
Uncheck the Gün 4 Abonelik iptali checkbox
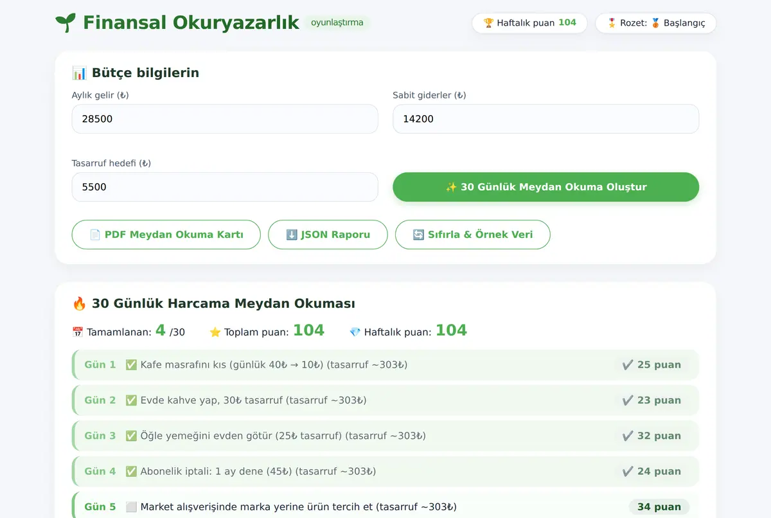point(131,472)
